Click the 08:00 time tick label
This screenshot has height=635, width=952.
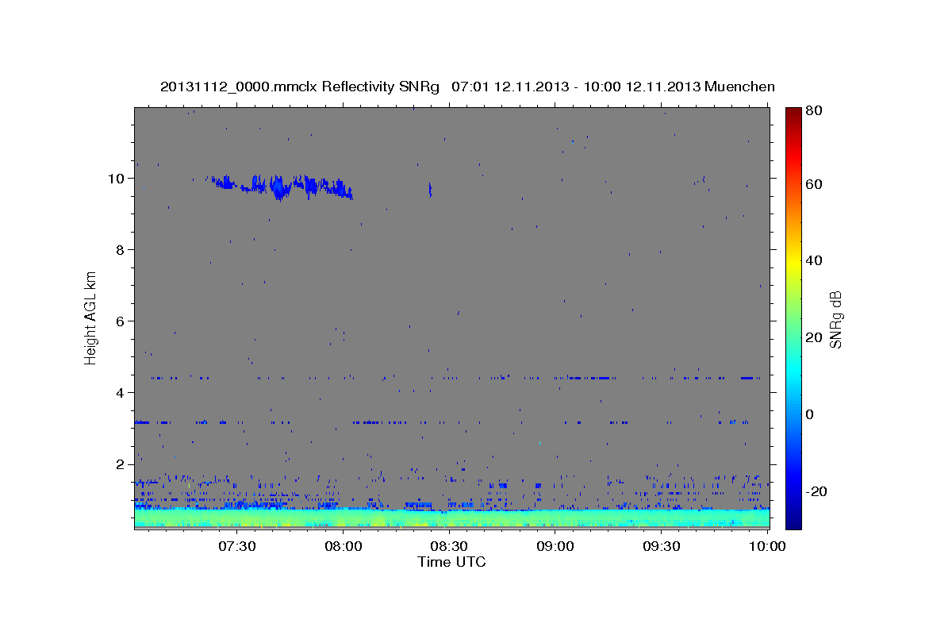(344, 546)
